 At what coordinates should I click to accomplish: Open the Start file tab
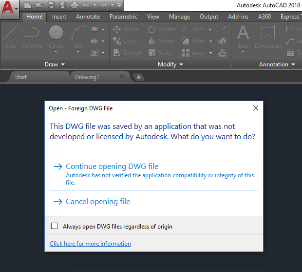38,77
